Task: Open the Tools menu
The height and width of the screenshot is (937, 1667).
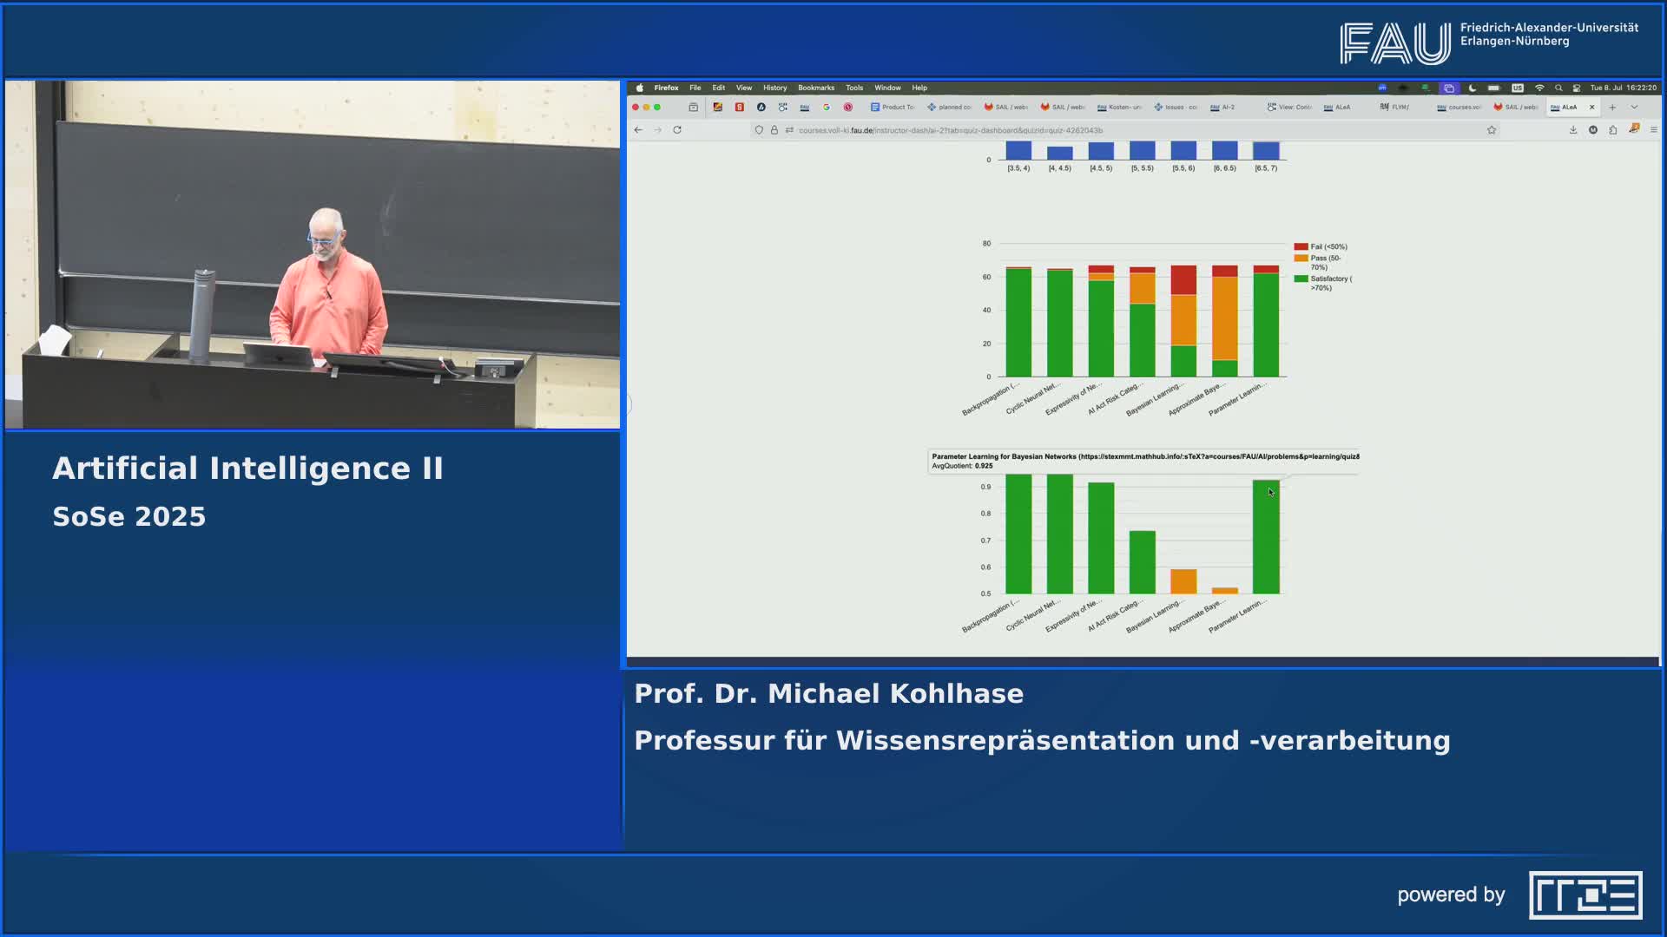Action: click(x=854, y=88)
